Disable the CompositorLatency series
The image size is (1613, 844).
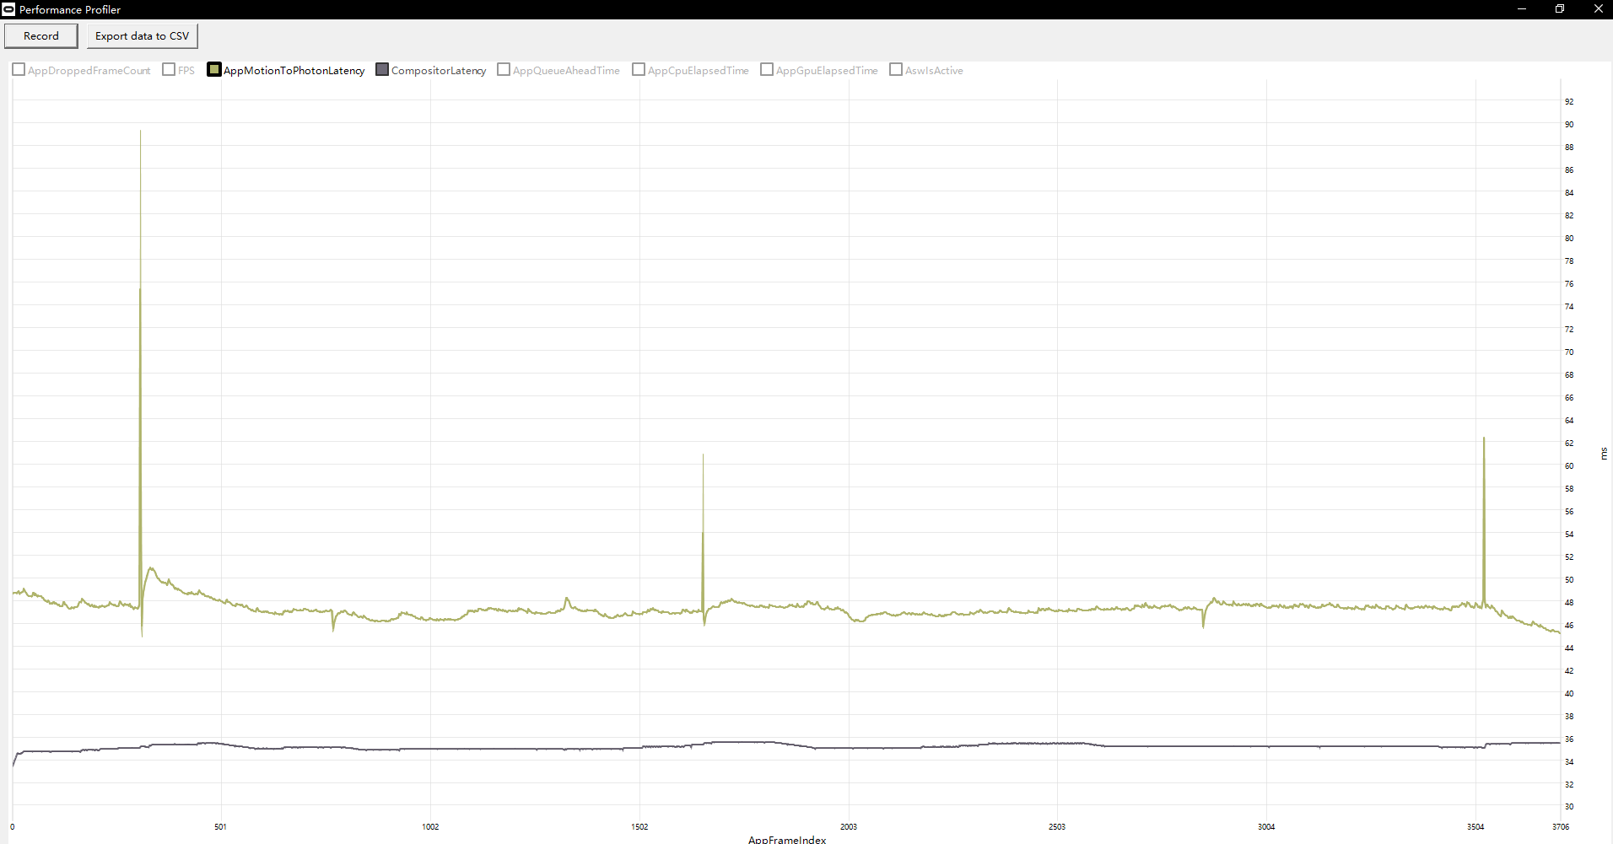pyautogui.click(x=382, y=70)
